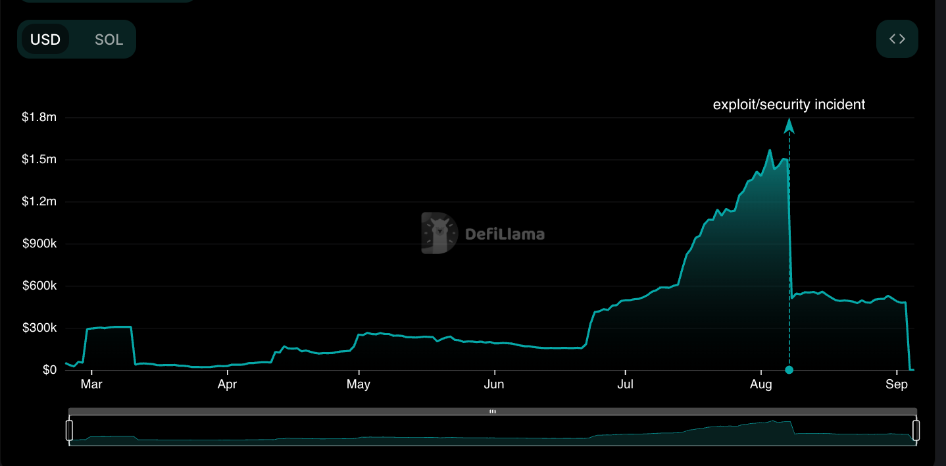Click the embed chart code icon
946x466 pixels.
(x=897, y=39)
